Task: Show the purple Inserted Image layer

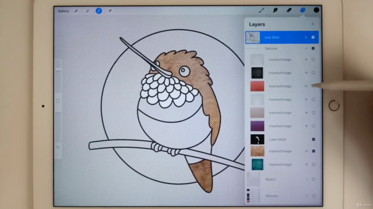Action: 314,126
